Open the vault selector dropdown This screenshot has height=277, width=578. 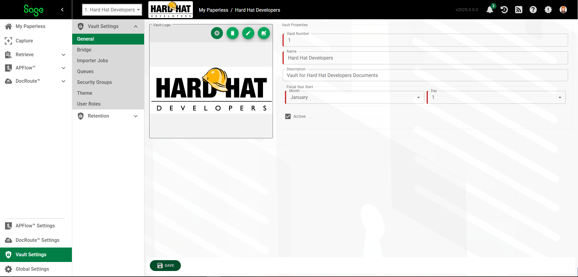(x=112, y=10)
